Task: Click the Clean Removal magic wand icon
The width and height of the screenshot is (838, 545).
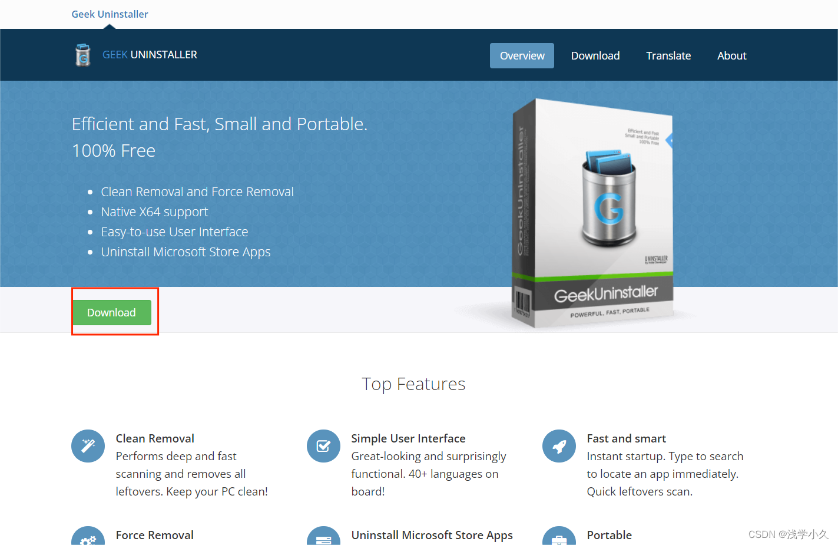Action: coord(88,446)
